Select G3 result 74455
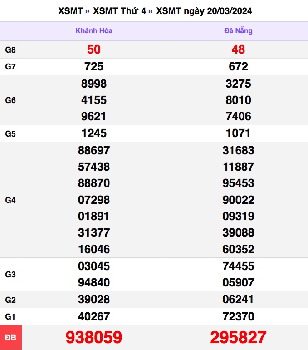 (238, 266)
